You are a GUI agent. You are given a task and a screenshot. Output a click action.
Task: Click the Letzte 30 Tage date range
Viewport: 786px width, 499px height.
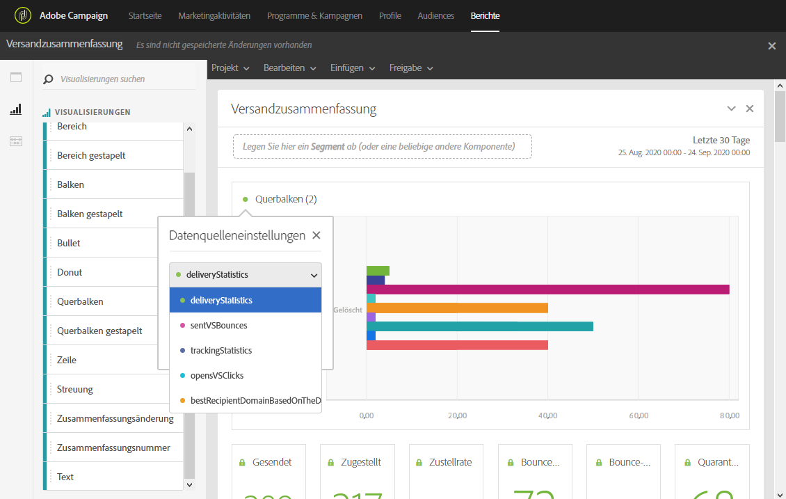tap(721, 140)
